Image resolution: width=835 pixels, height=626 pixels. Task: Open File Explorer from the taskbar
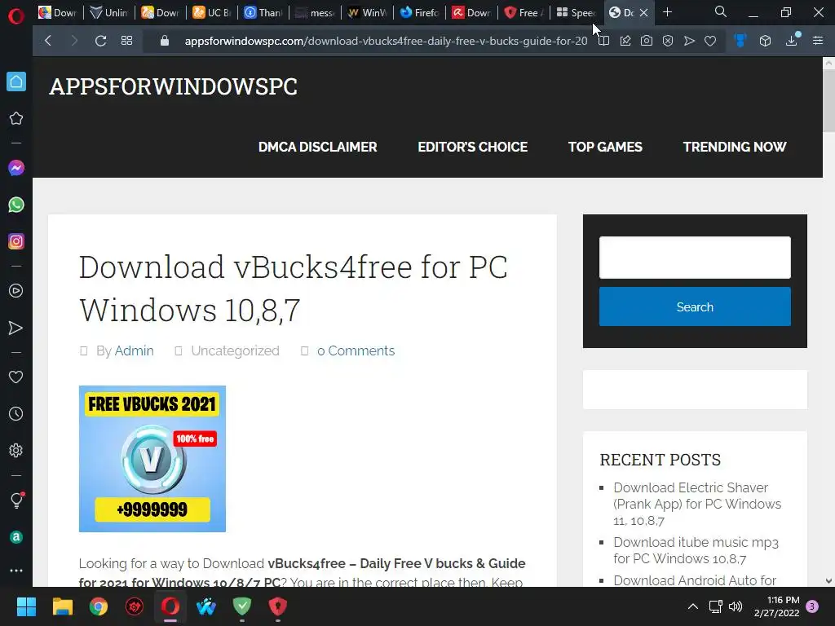pos(62,606)
